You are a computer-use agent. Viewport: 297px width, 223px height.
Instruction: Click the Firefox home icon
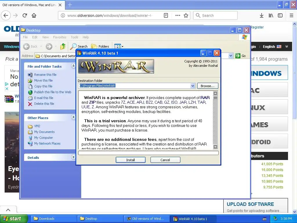34,15
